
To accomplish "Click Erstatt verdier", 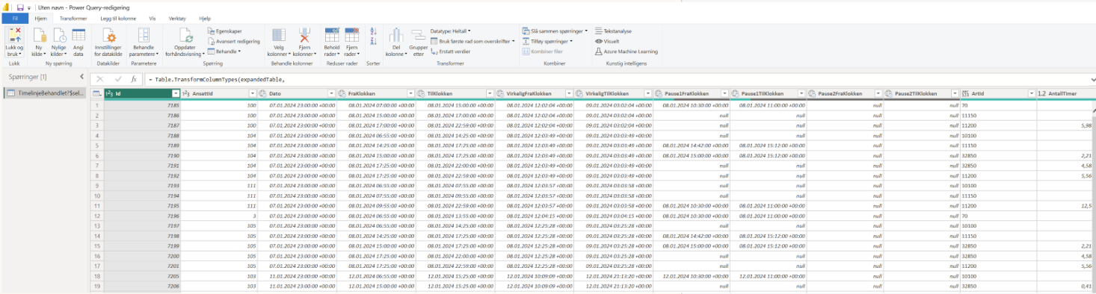I will click(451, 51).
